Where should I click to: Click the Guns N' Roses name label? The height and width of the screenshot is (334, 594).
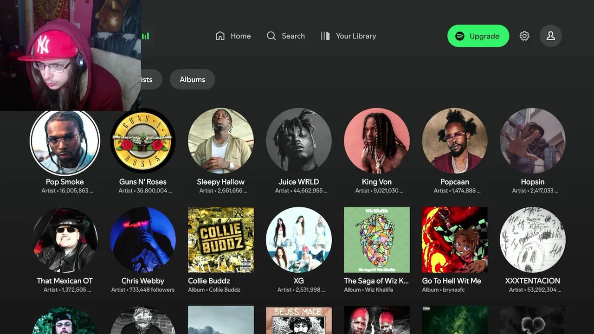point(143,182)
